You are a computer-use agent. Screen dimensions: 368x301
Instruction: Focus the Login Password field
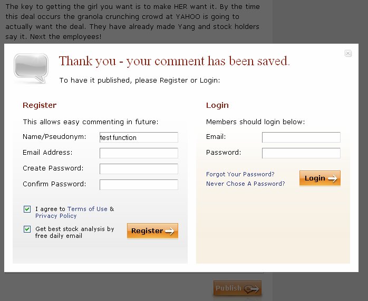coord(301,153)
